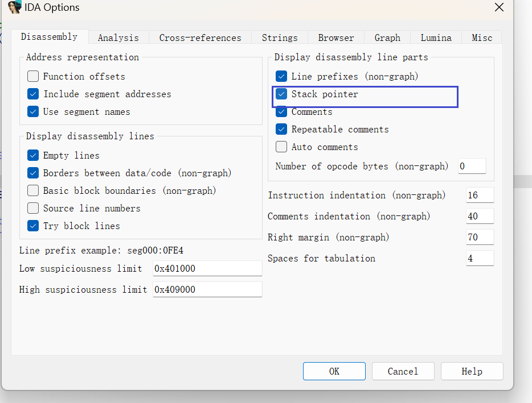Screen dimensions: 532x403
Task: Enable Auto comments option
Action: click(281, 147)
